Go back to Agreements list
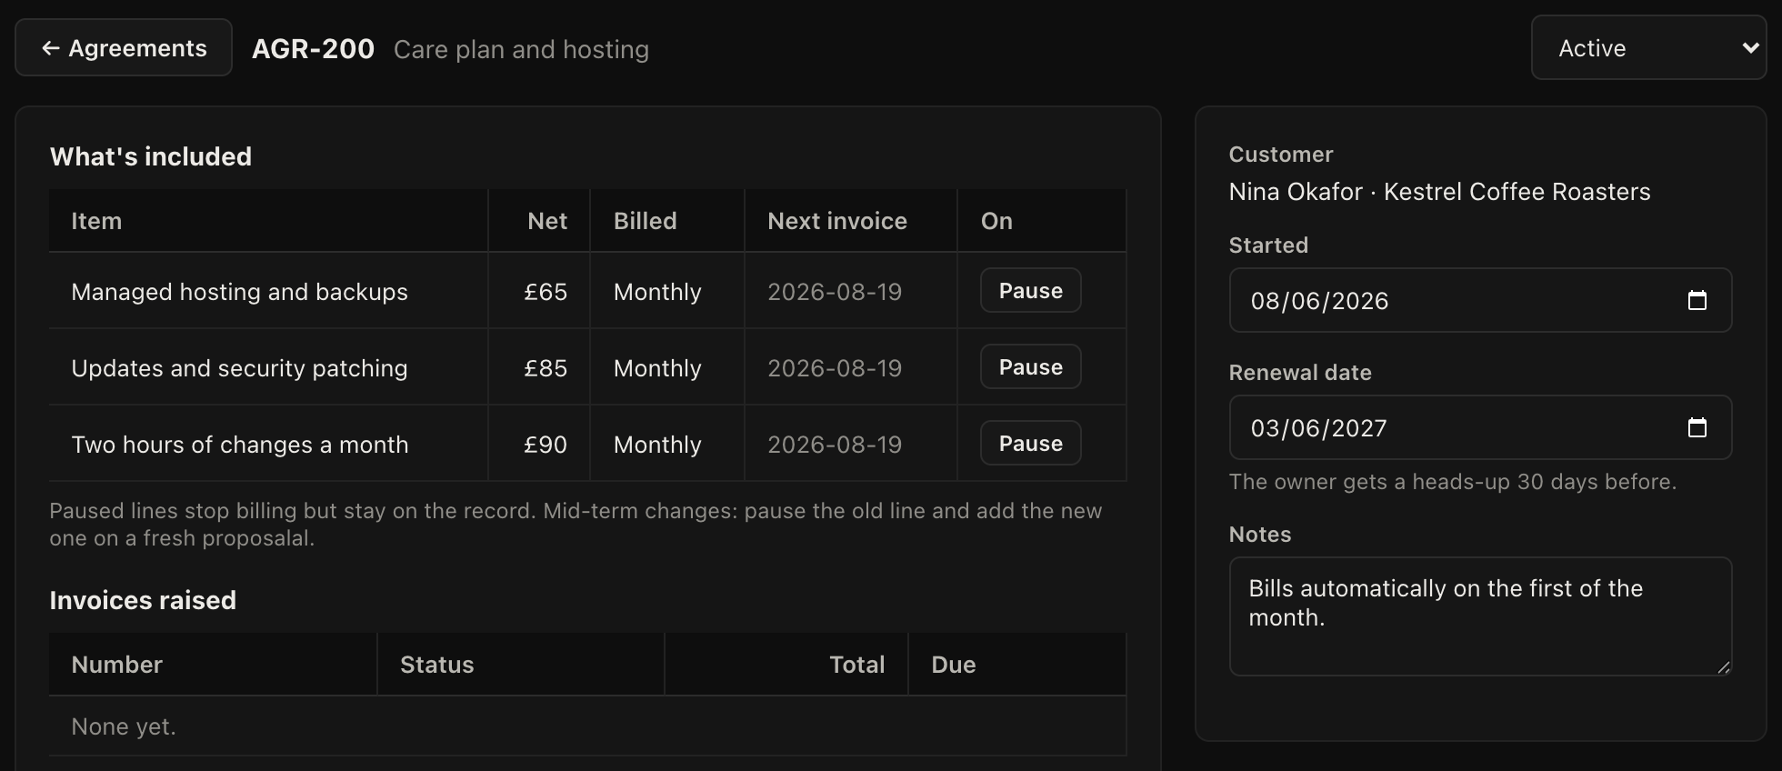 click(124, 48)
